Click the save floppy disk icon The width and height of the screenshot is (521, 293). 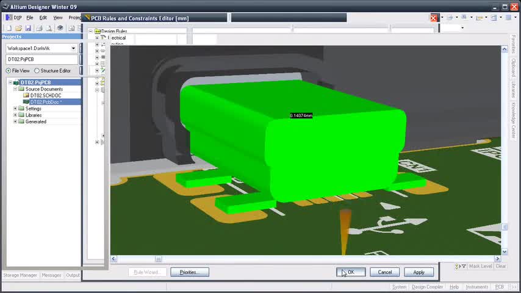tap(28, 28)
